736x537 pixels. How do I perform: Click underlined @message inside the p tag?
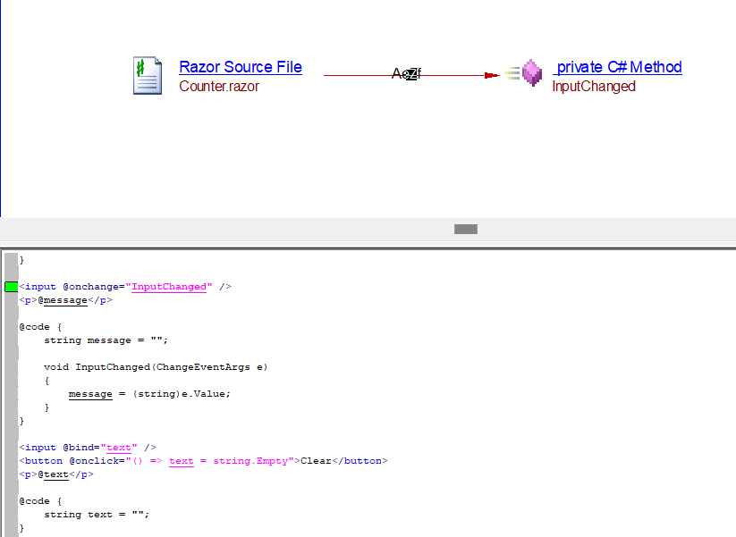click(x=69, y=300)
